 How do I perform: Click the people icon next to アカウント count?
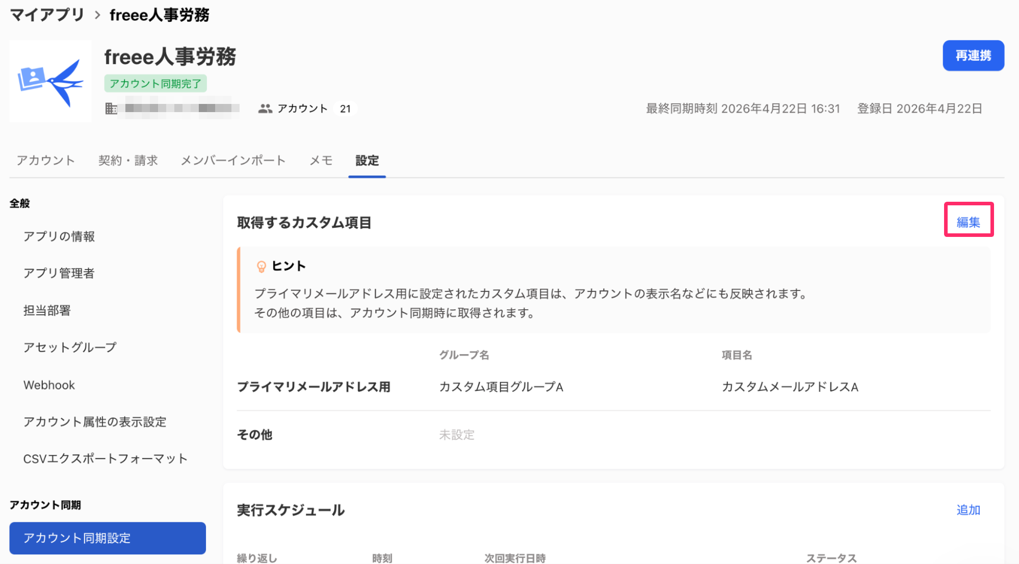265,109
